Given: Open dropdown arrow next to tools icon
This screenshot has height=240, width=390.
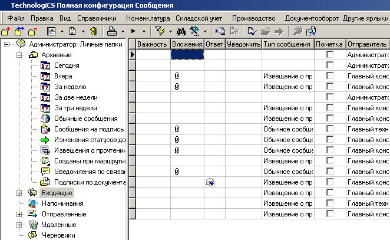Looking at the screenshot, I should (205, 32).
